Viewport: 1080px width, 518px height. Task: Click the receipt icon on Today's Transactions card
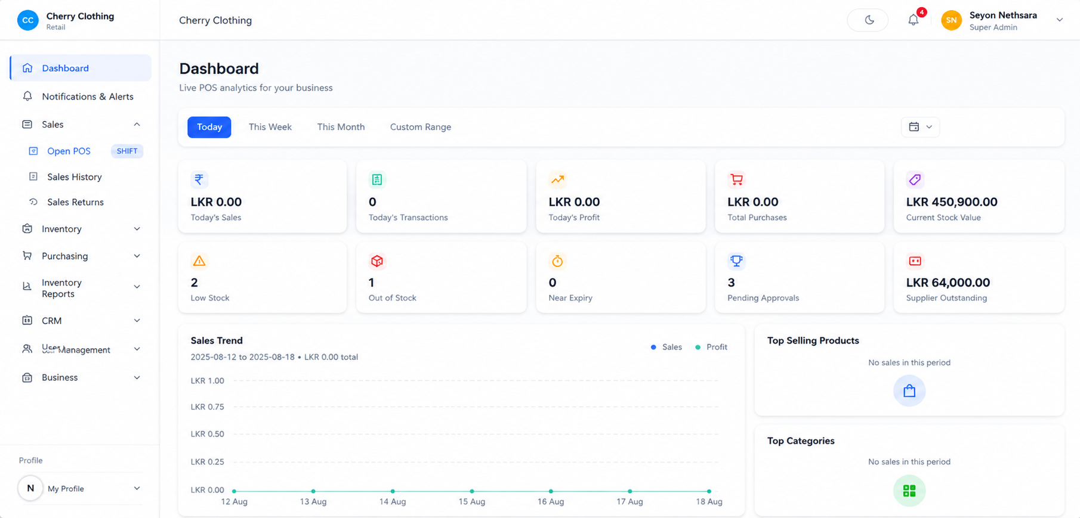point(377,179)
